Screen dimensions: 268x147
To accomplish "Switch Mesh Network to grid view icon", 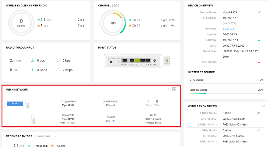I will point(174,89).
